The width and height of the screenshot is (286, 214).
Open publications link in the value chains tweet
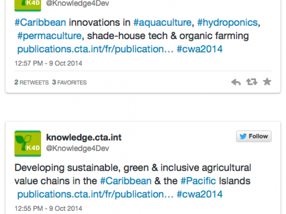coord(95,194)
